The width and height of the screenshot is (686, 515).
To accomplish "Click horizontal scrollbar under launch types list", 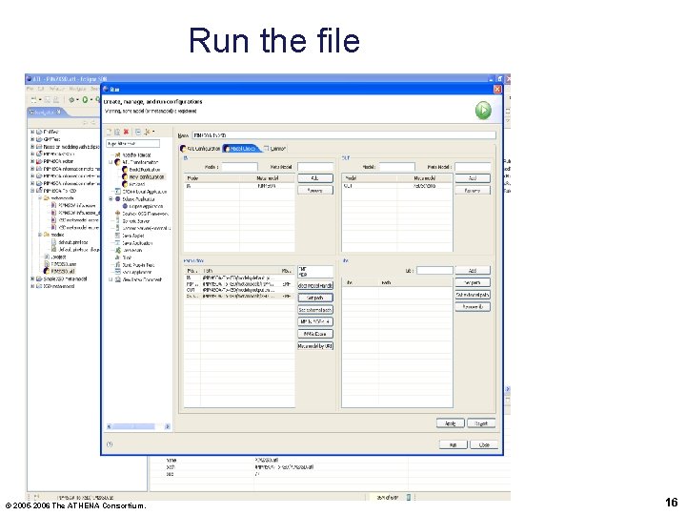I will coord(138,426).
